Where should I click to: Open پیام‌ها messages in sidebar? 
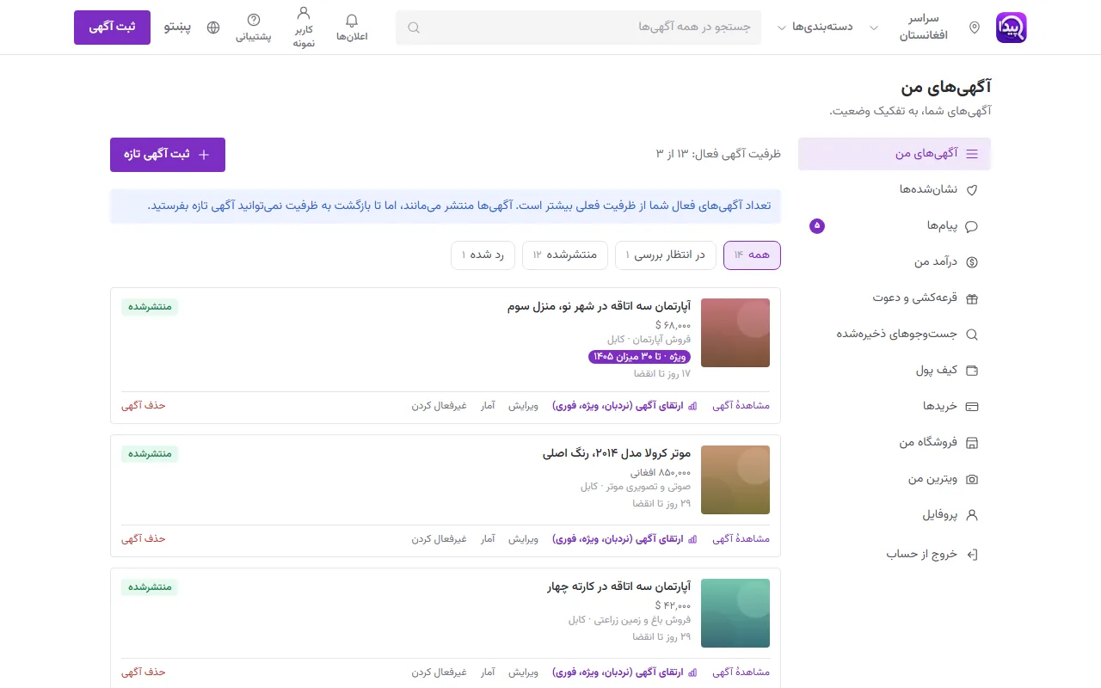[x=895, y=225]
